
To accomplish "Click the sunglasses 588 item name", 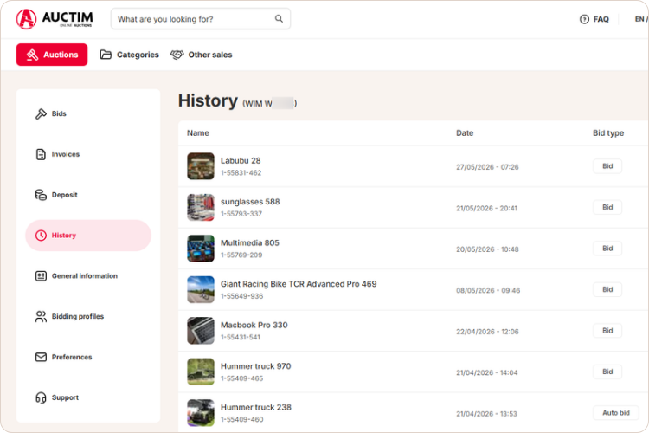I will [x=250, y=202].
